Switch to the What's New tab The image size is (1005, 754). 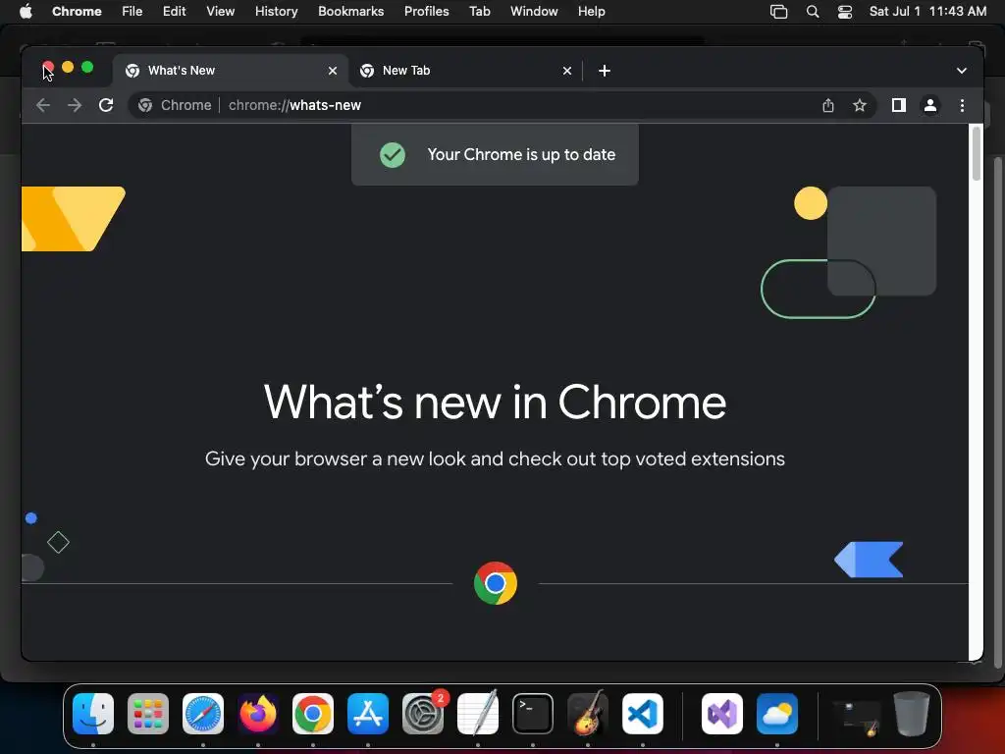[x=232, y=71]
